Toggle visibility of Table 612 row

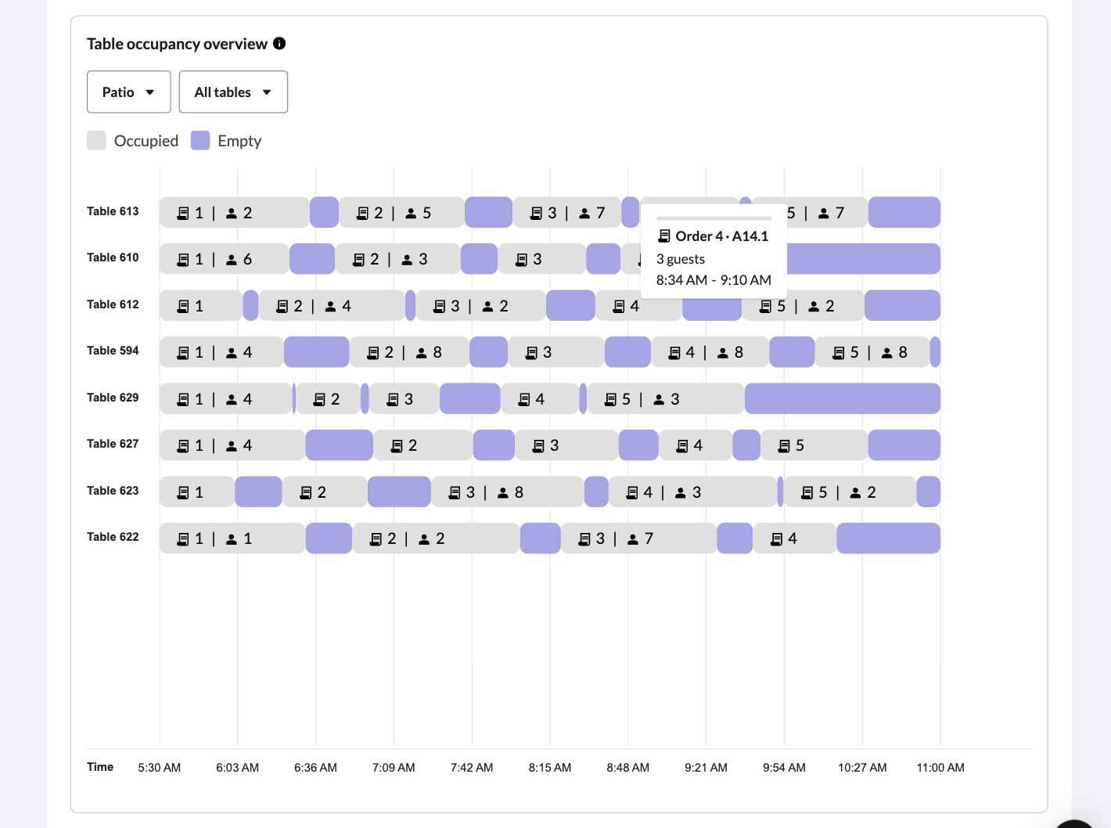(x=113, y=304)
